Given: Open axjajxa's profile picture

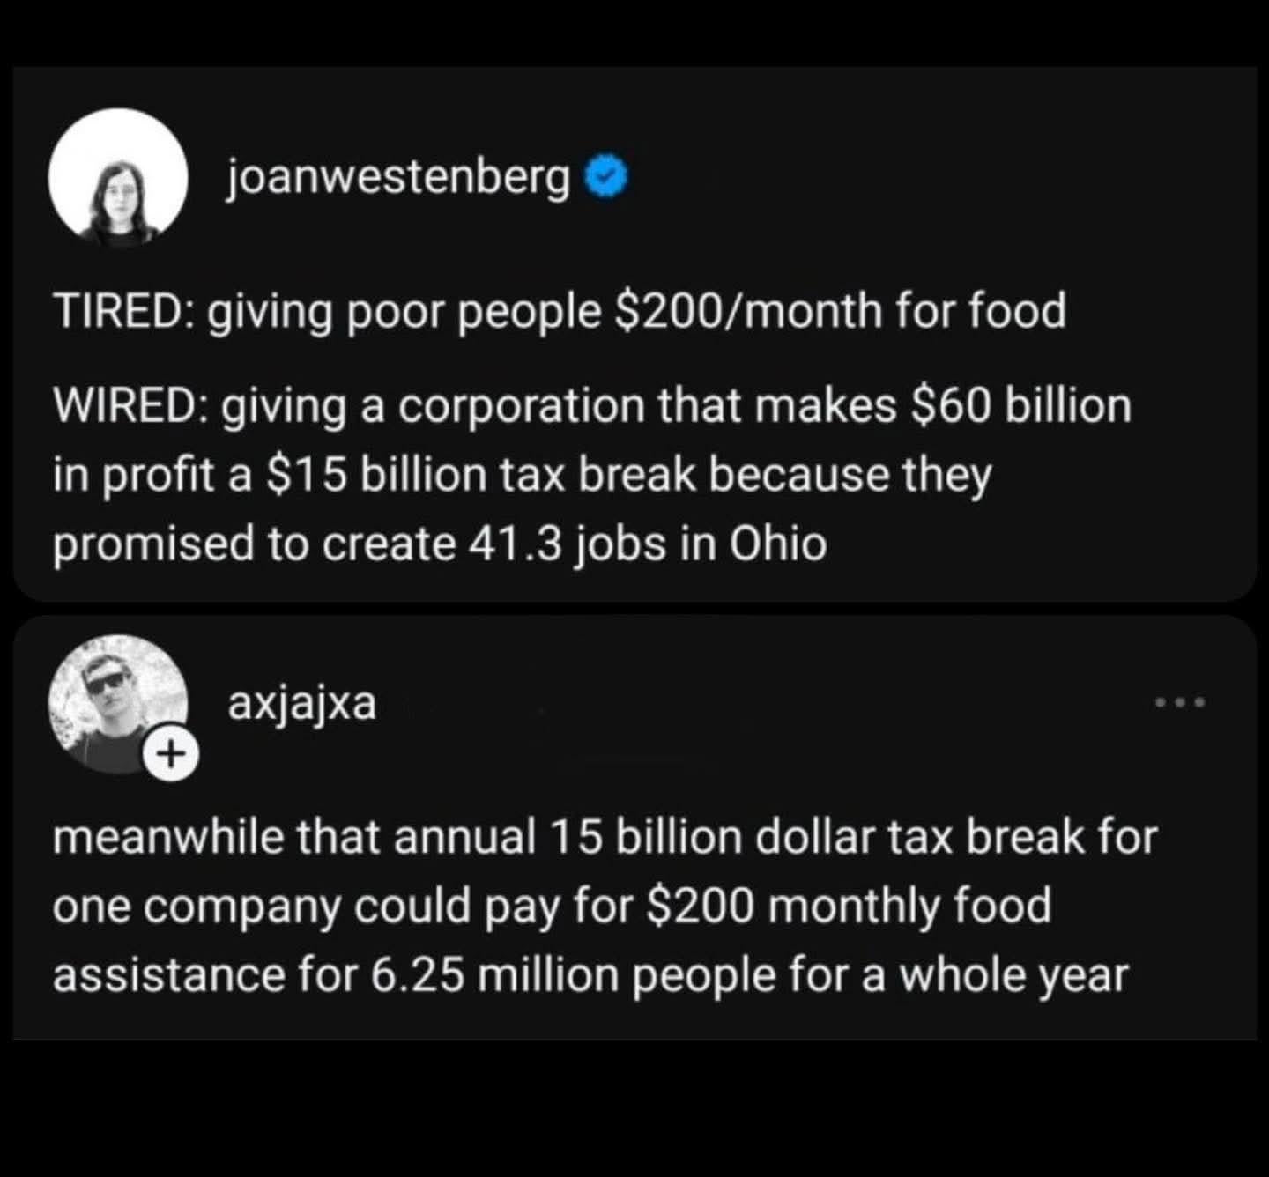Looking at the screenshot, I should click(x=118, y=703).
